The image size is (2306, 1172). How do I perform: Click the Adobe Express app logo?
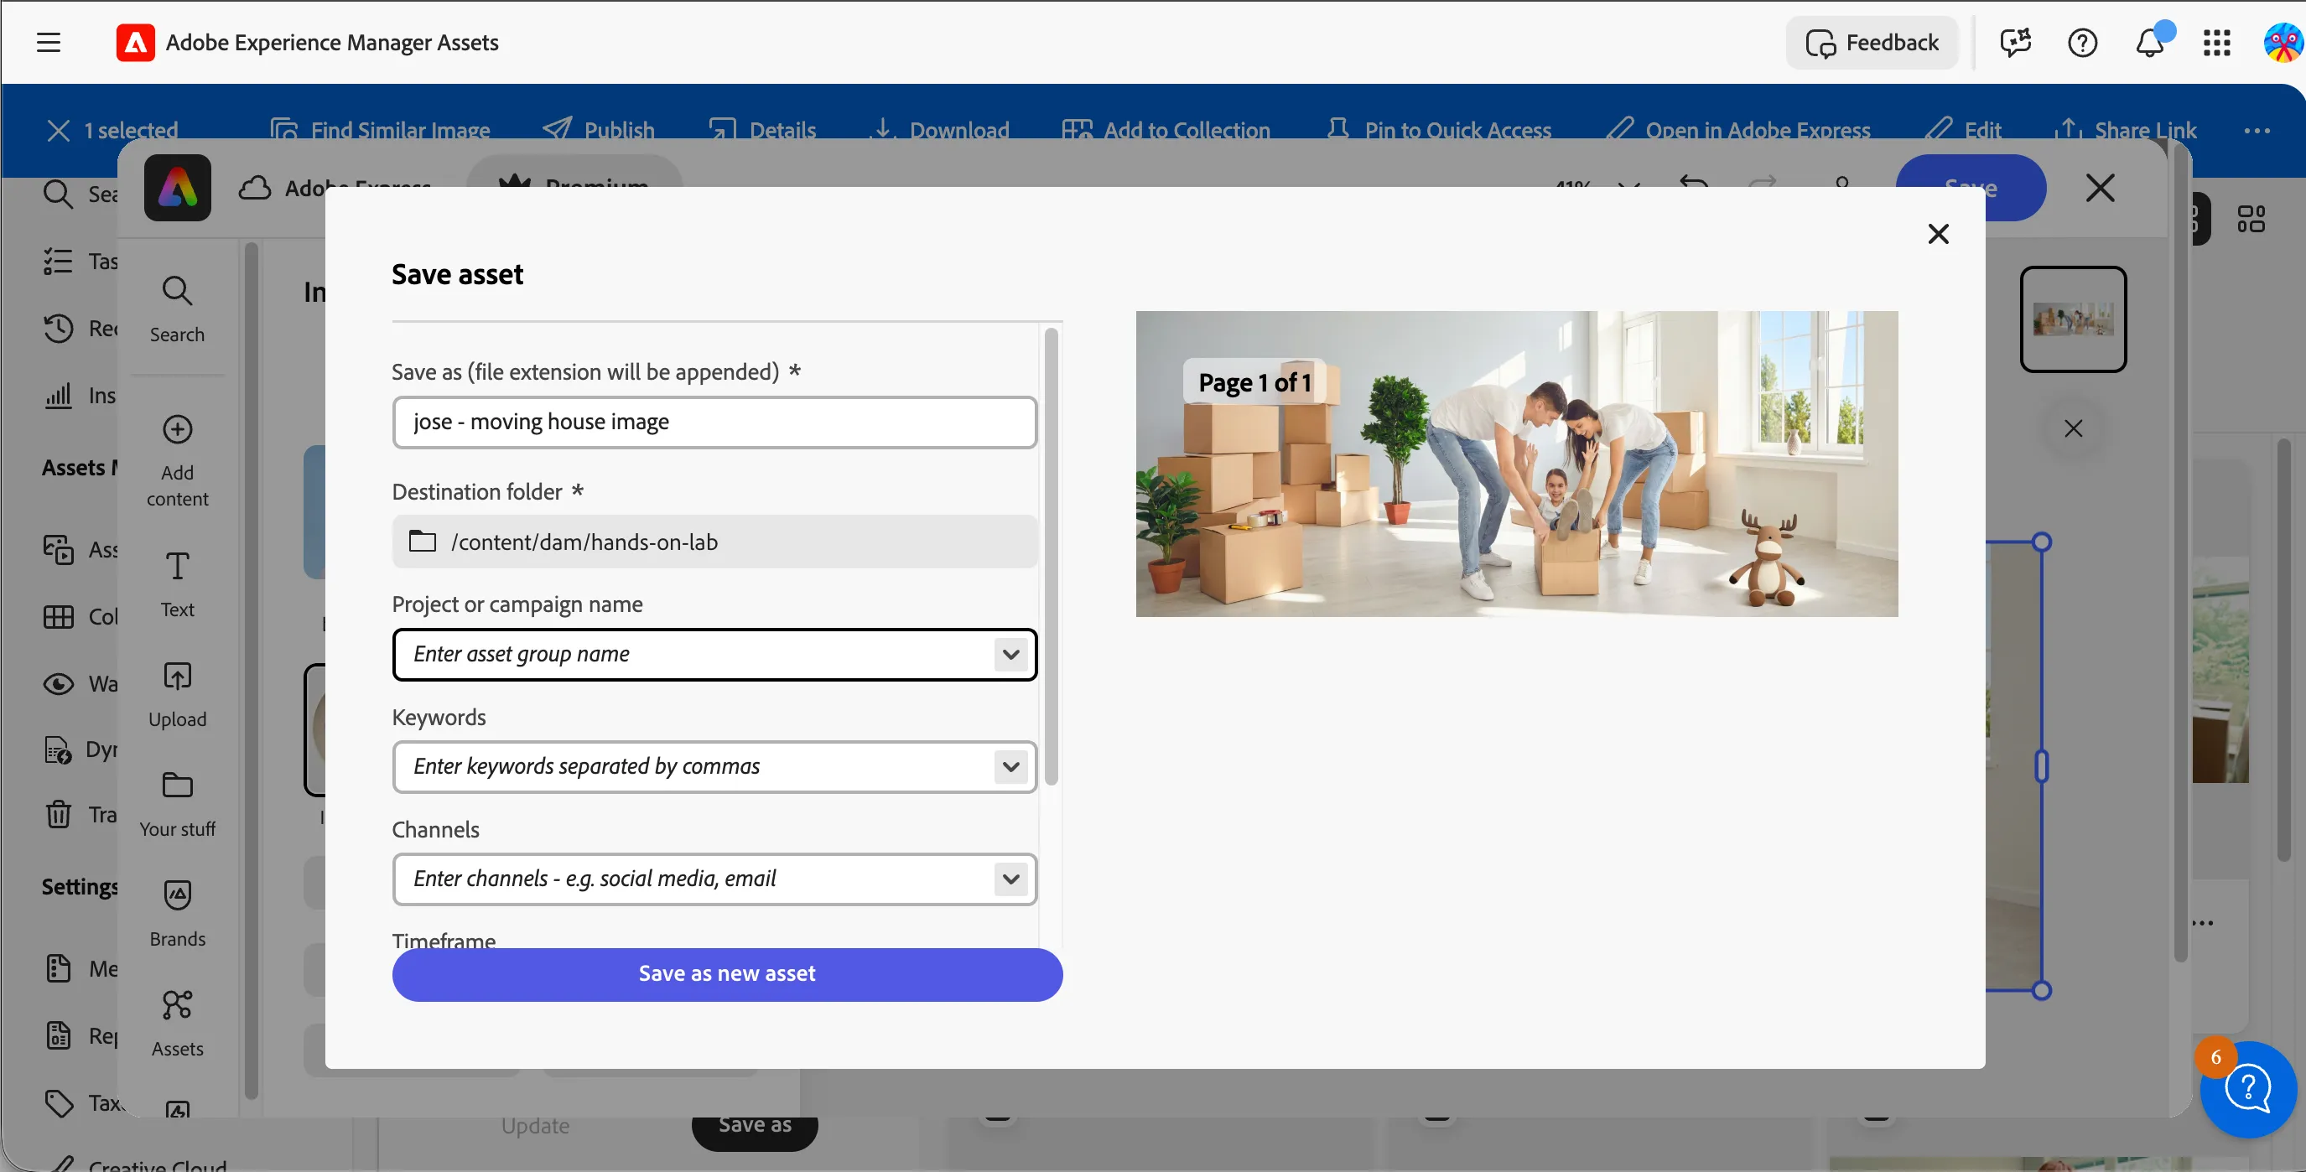177,188
